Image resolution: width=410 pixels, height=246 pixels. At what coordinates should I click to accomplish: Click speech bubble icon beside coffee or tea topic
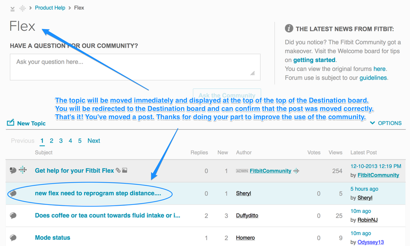(x=13, y=216)
